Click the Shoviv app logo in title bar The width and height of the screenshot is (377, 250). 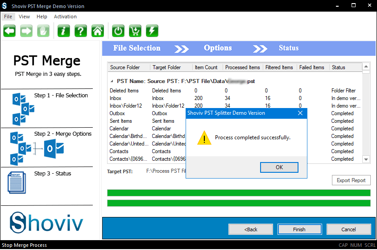4,6
